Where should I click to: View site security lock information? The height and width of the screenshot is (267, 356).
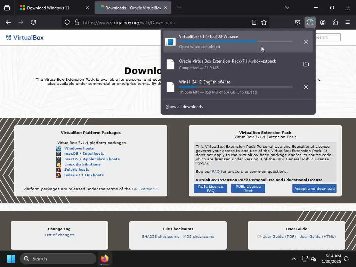pyautogui.click(x=77, y=23)
